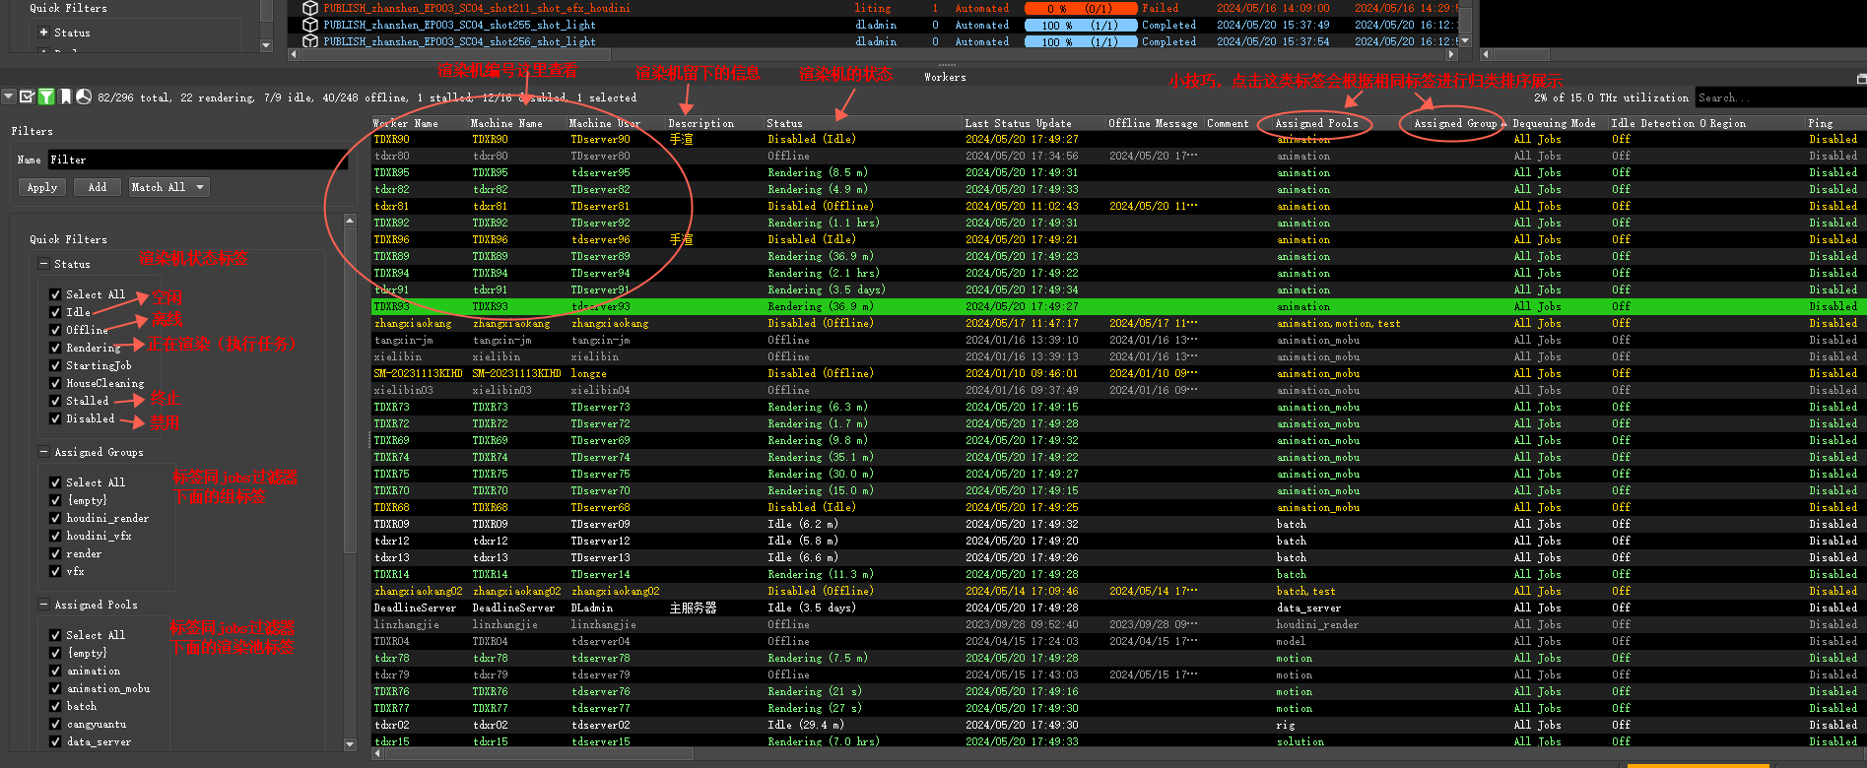Viewport: 1867px width, 768px height.
Task: Click the cube icon beside shot255_shot_light job
Action: (310, 25)
